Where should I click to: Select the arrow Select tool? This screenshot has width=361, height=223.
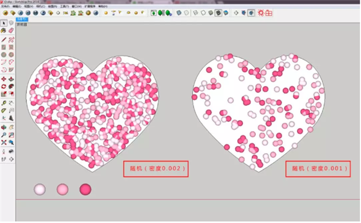4,23
